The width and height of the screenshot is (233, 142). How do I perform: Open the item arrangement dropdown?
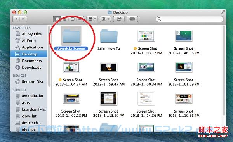click(92, 19)
